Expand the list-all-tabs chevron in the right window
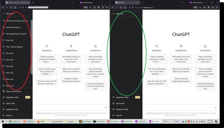This screenshot has height=128, width=224. [182, 3]
